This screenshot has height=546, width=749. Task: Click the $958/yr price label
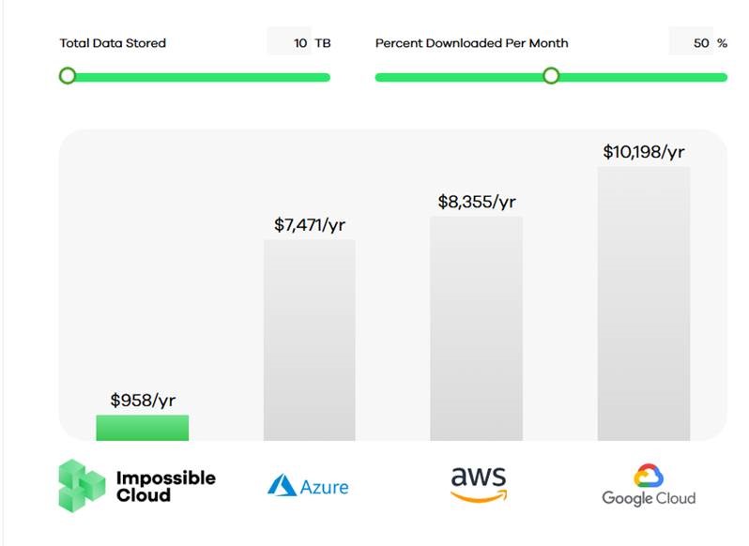click(143, 401)
